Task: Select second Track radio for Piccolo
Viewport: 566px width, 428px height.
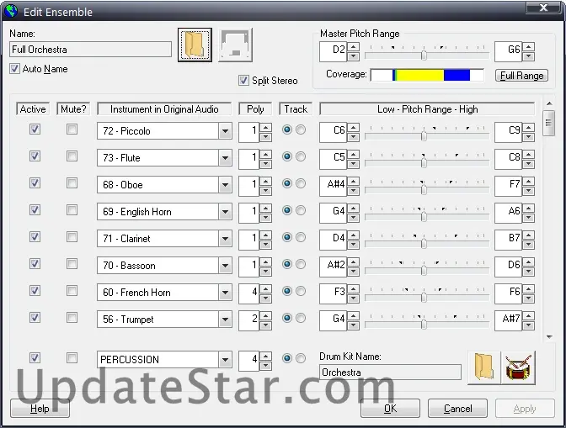Action: pyautogui.click(x=301, y=129)
